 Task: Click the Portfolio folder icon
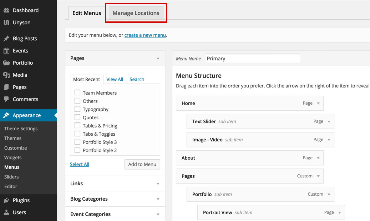[x=6, y=63]
